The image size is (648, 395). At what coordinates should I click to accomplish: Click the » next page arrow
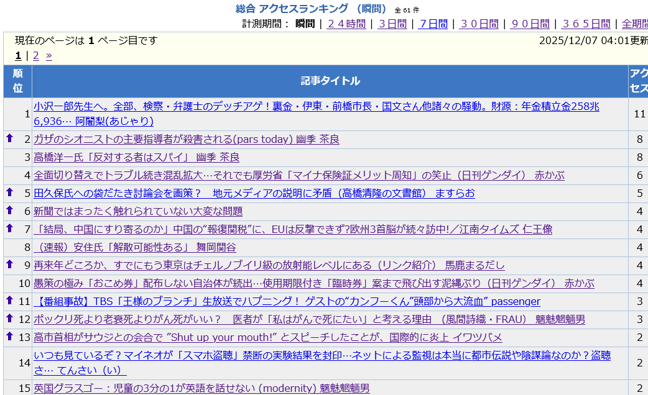tap(49, 55)
